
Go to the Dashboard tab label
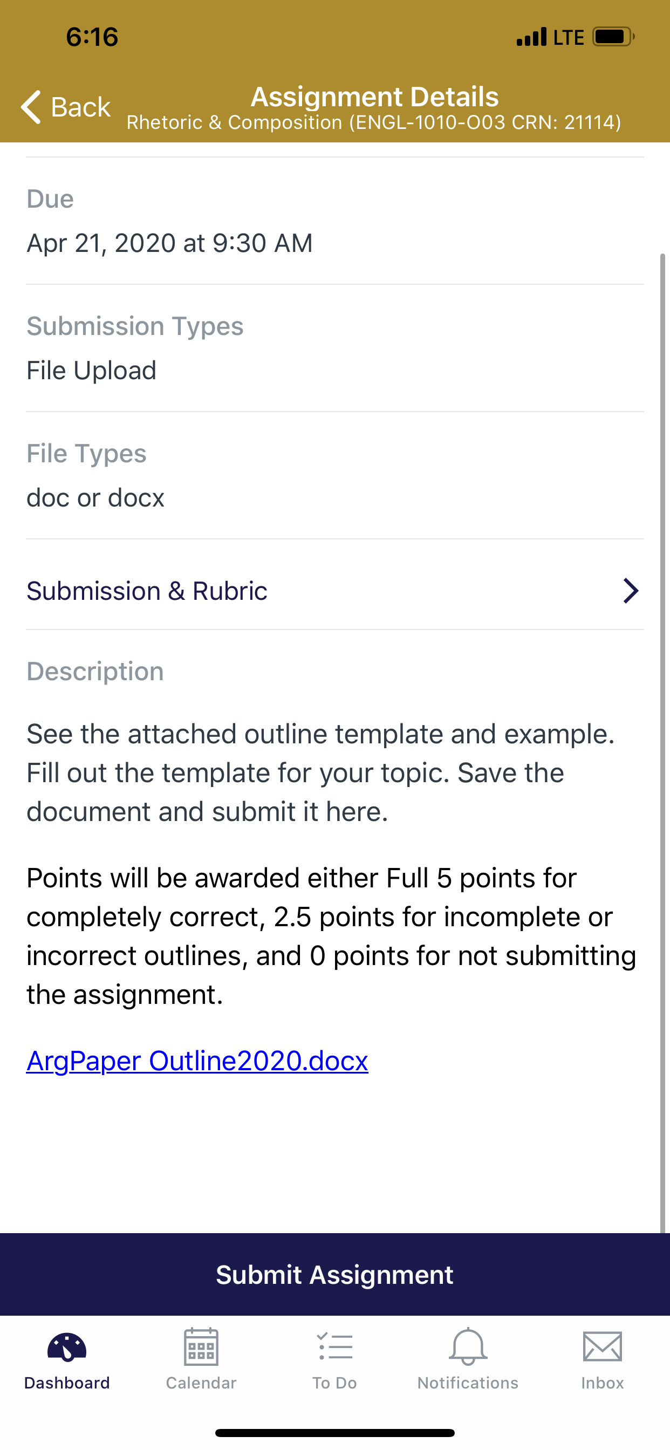[67, 1383]
